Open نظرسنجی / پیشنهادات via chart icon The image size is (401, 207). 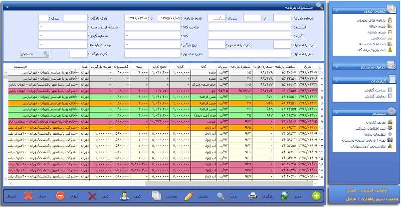coord(390,146)
